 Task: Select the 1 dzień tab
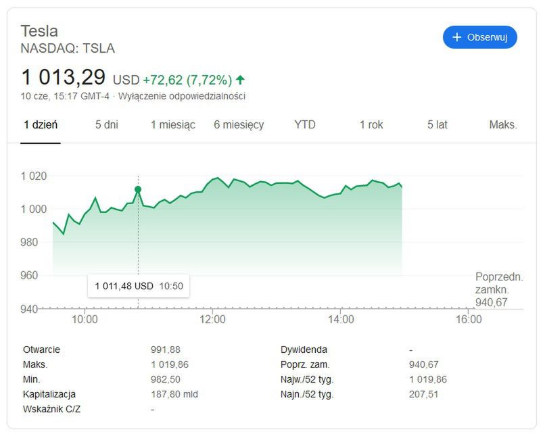41,125
